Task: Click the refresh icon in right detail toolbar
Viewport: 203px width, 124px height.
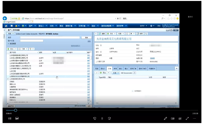Action: (x=146, y=34)
